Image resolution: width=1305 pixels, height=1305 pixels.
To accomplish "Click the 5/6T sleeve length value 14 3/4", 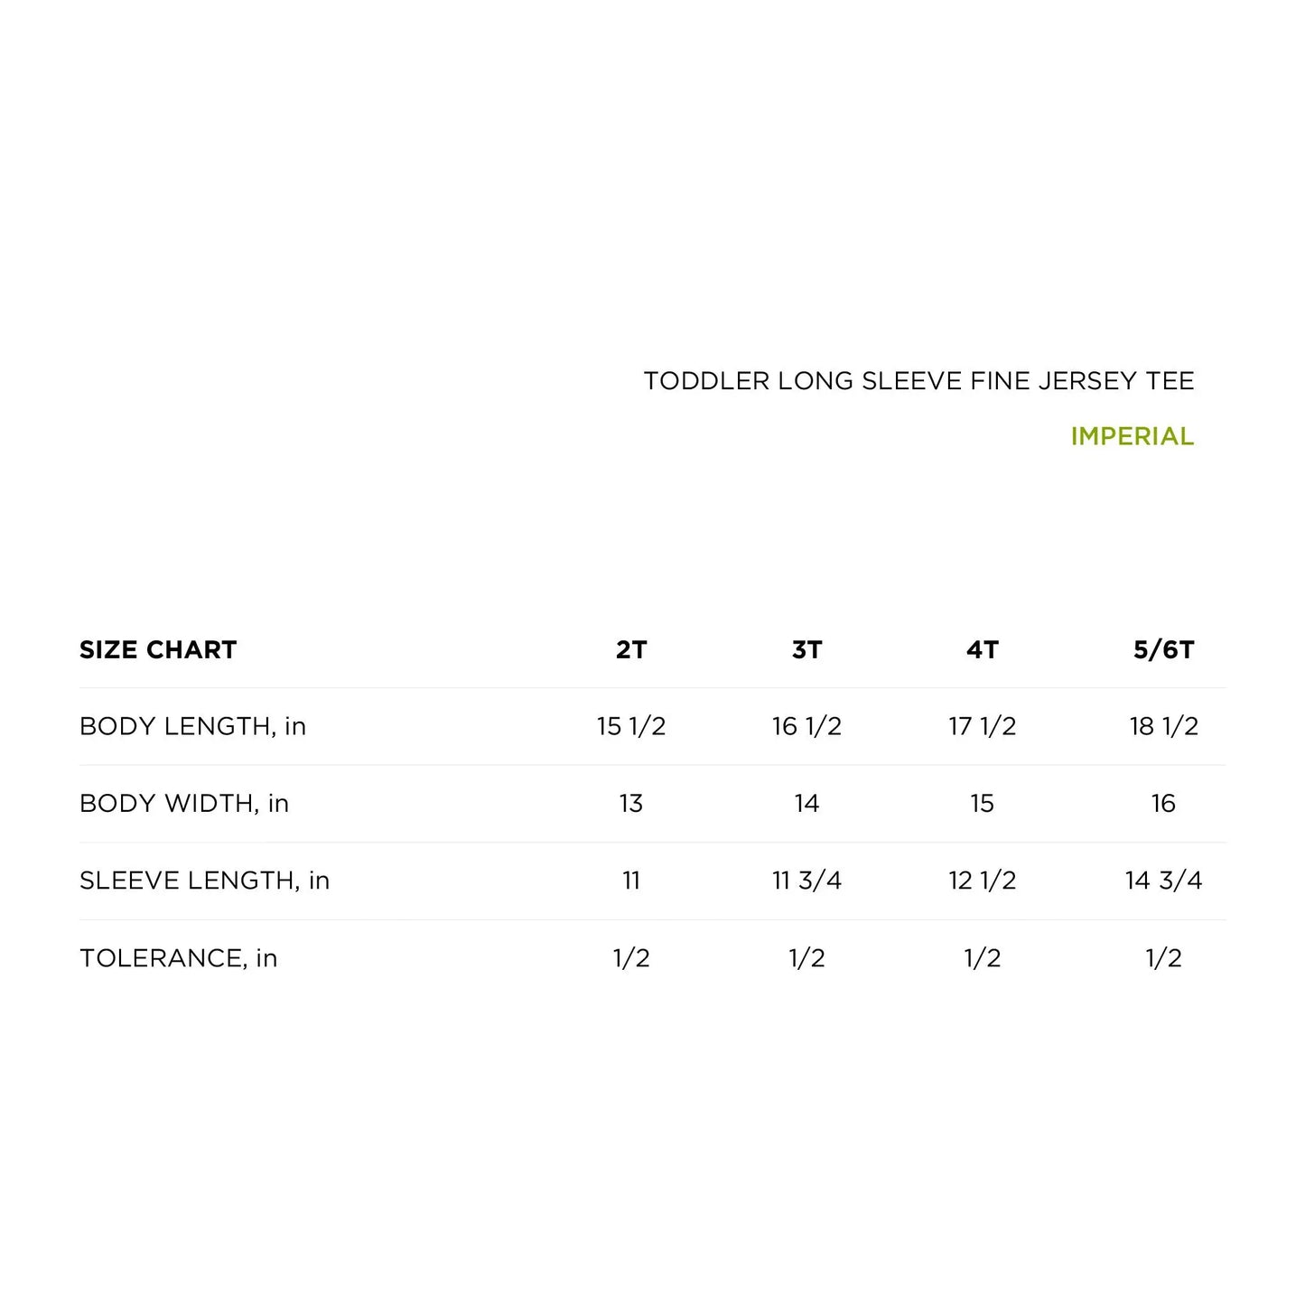I will click(x=1163, y=881).
